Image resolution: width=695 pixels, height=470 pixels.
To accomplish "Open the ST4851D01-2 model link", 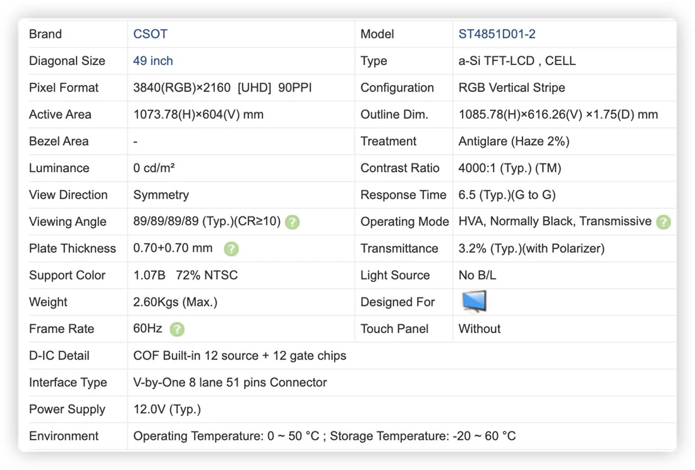I will coord(497,34).
